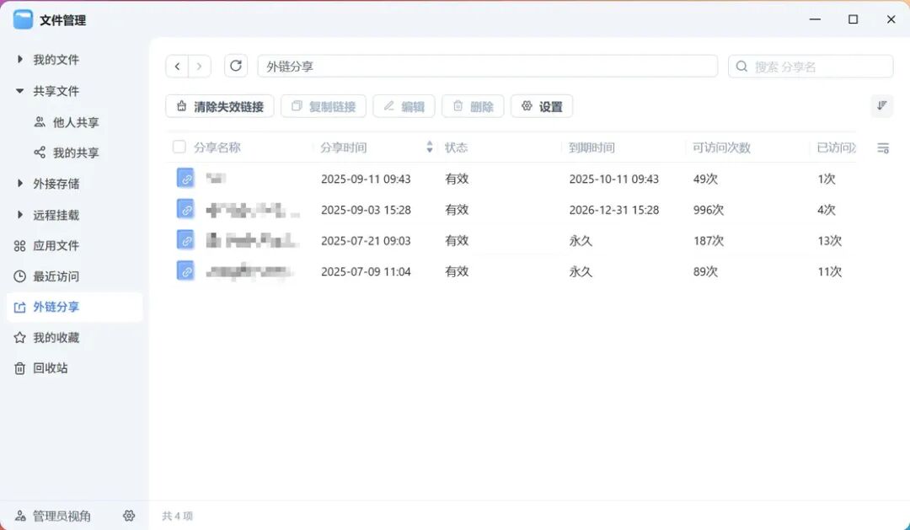Click link icon of the 2025-07-09 11:04 share
This screenshot has height=530, width=910.
coord(185,270)
